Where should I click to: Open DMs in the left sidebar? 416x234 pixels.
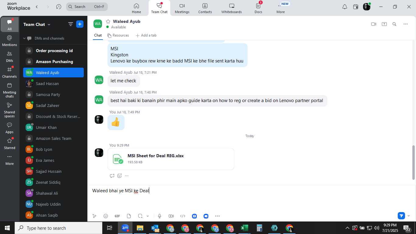(9, 57)
